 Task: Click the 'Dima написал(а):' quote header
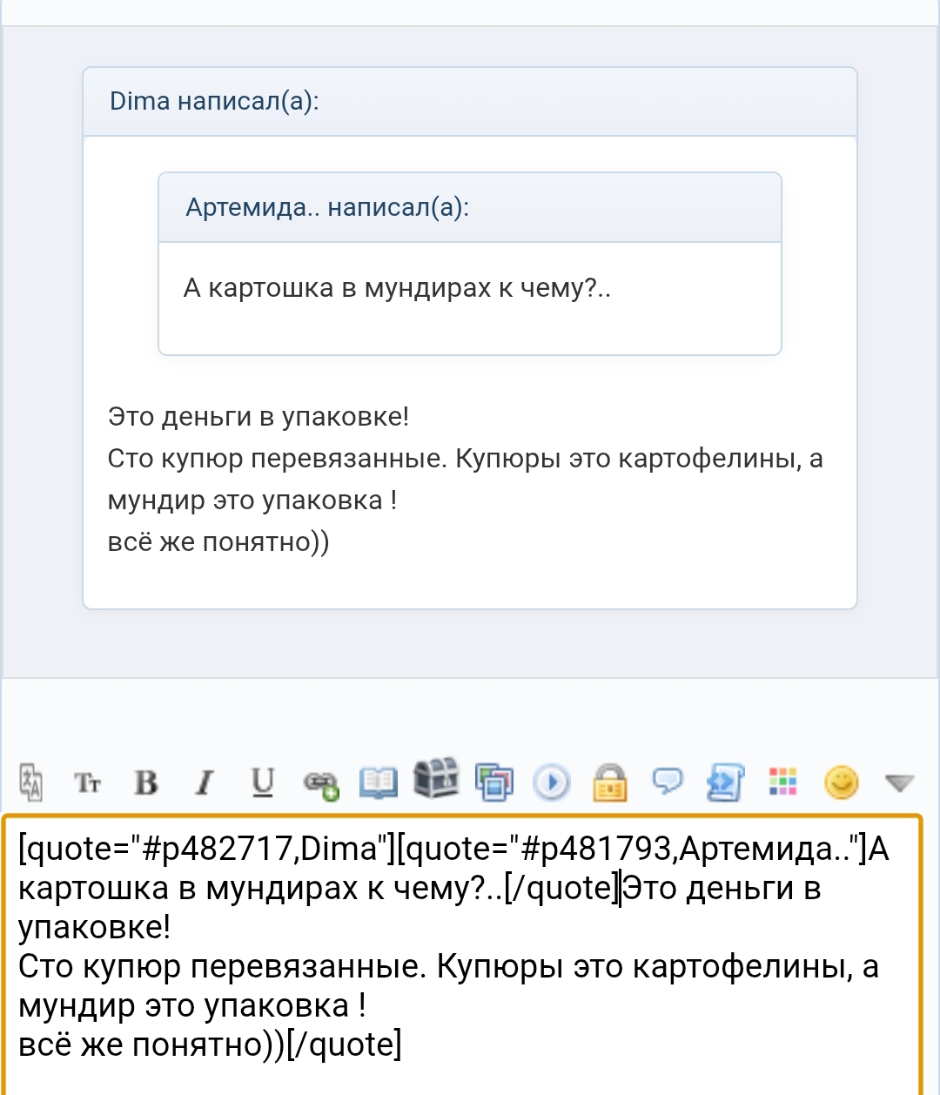click(x=214, y=102)
